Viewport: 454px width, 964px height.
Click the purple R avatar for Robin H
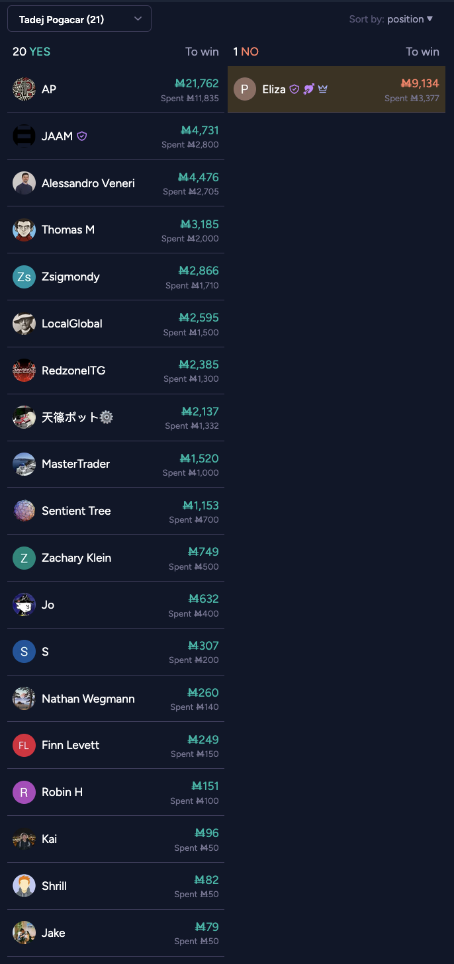(24, 792)
